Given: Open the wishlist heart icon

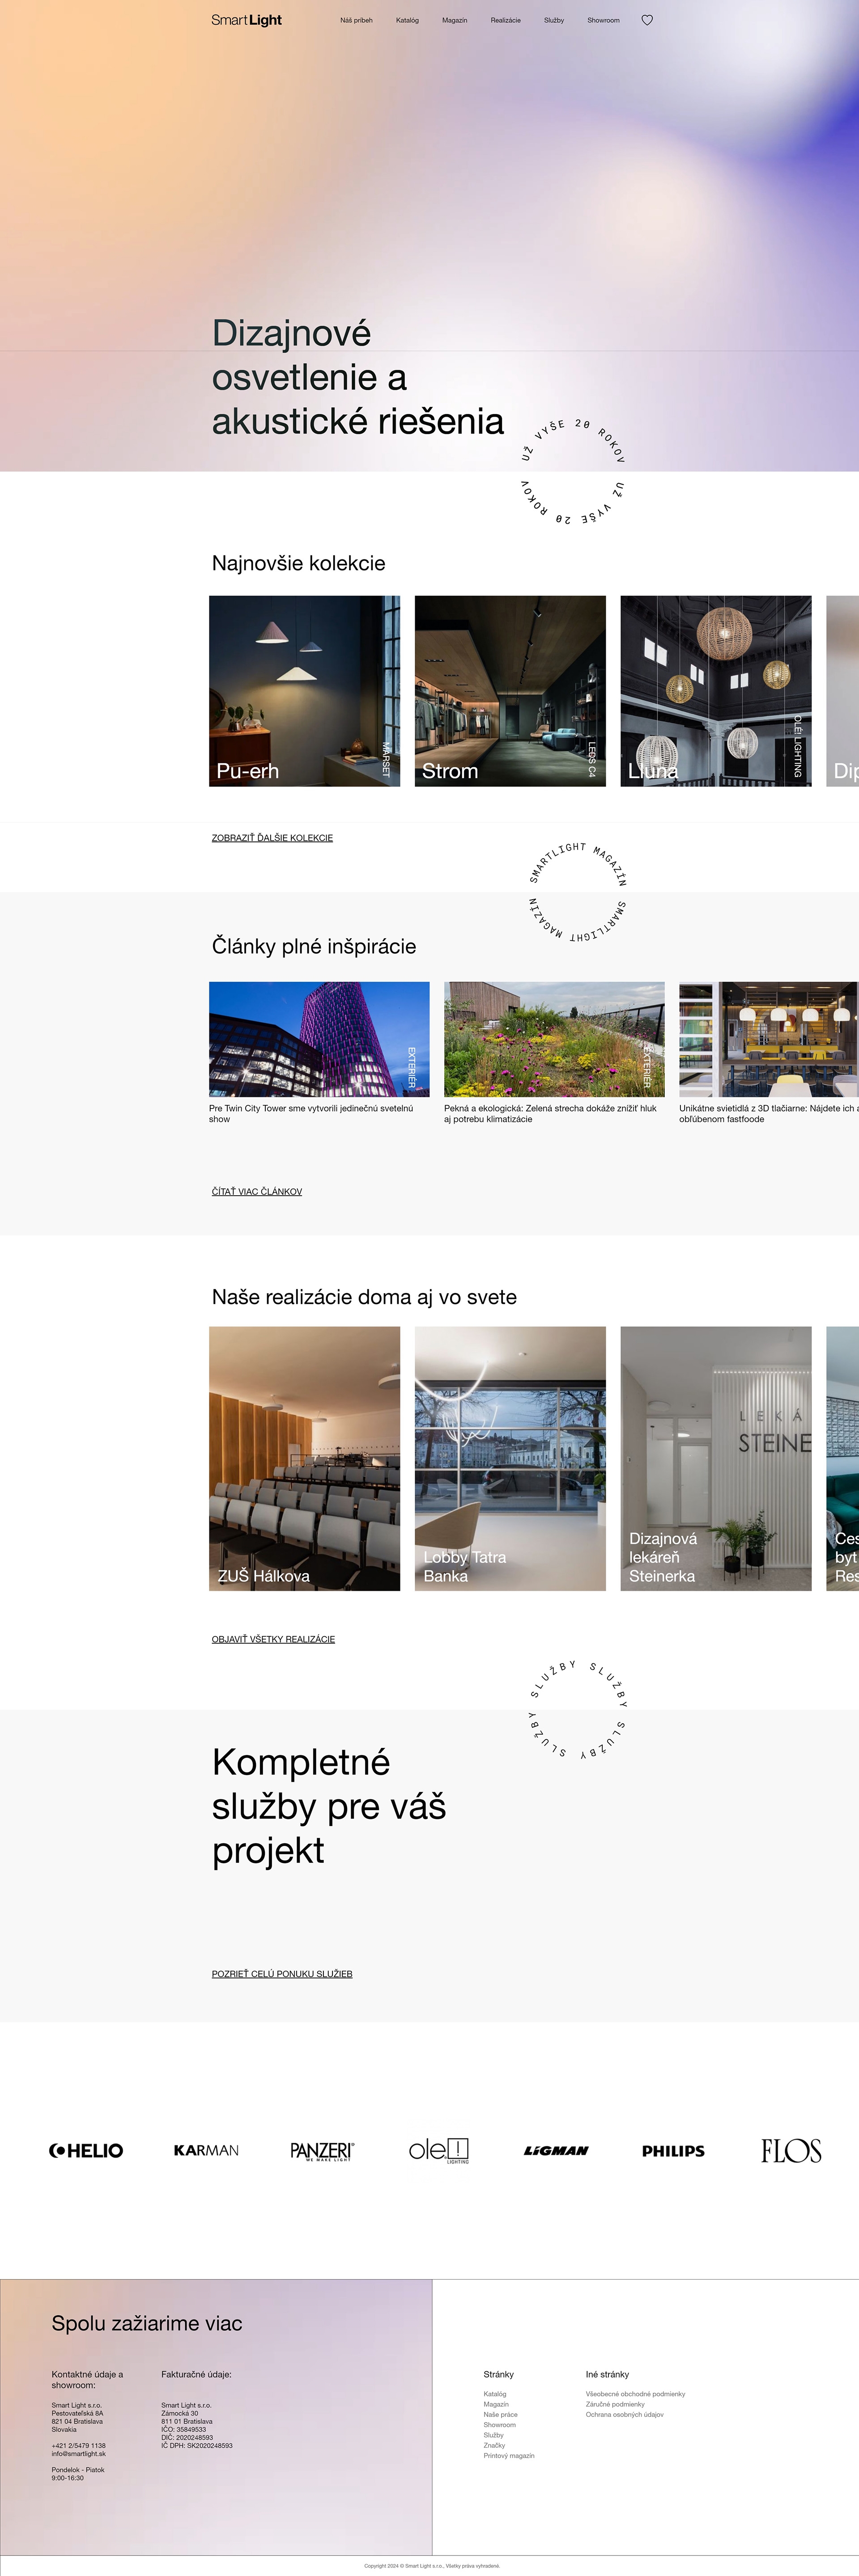Looking at the screenshot, I should coord(647,20).
